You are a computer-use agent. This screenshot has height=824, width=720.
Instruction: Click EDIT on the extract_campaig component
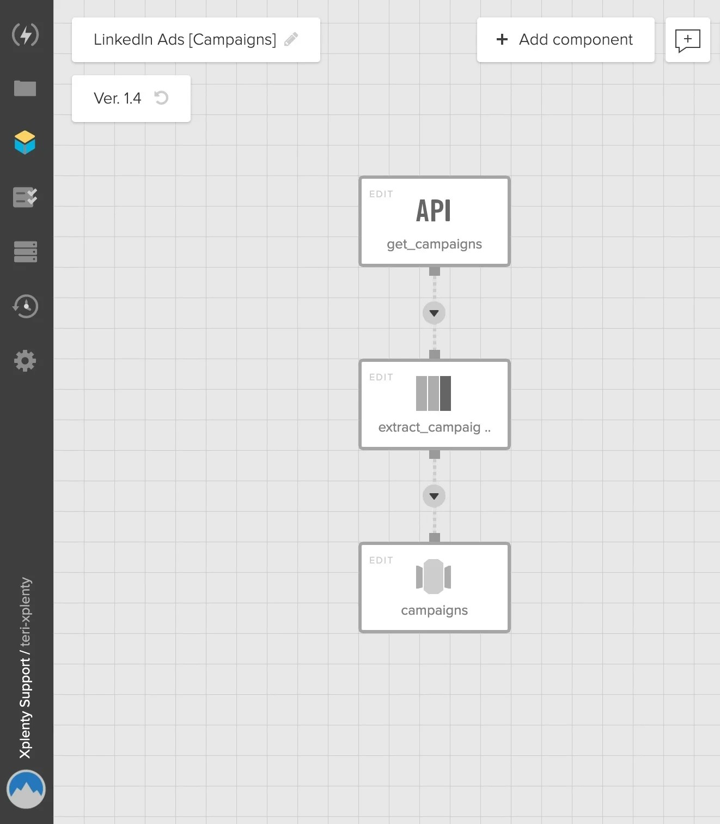380,377
